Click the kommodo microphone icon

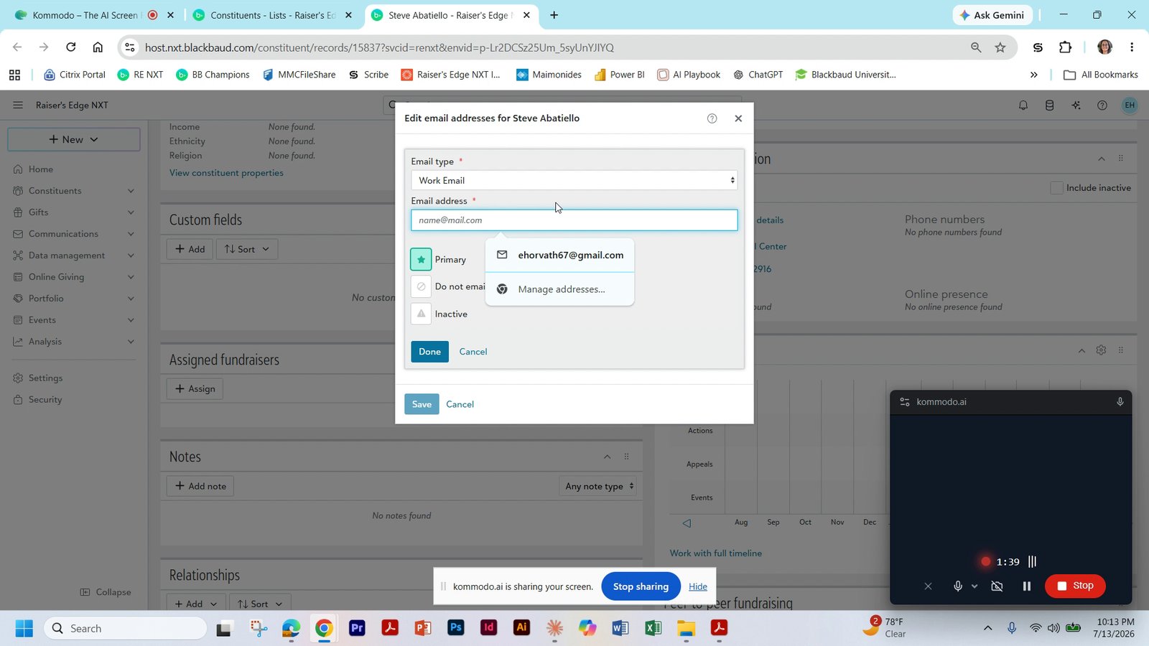(x=957, y=586)
